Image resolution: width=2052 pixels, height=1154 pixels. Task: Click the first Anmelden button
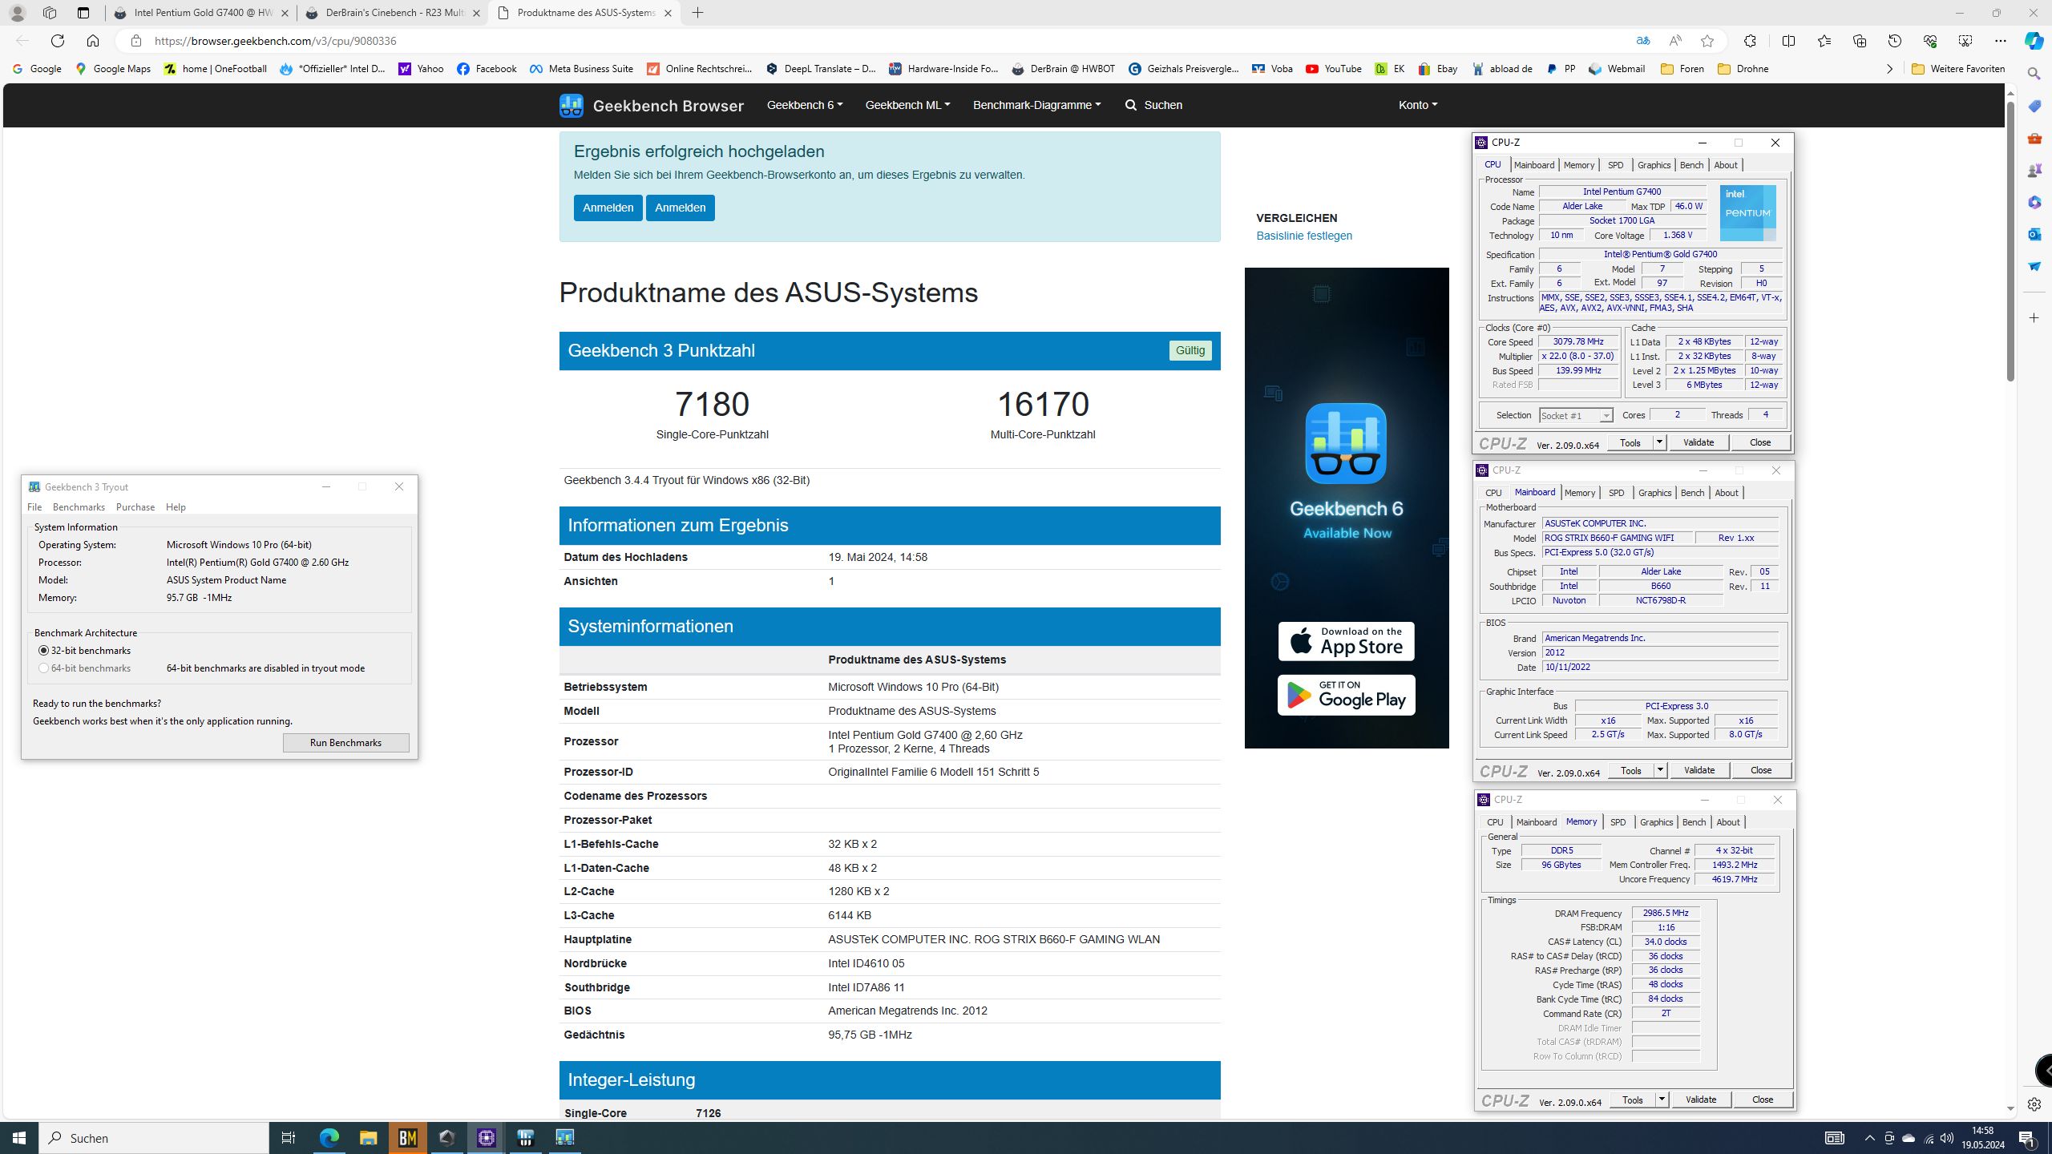(608, 208)
